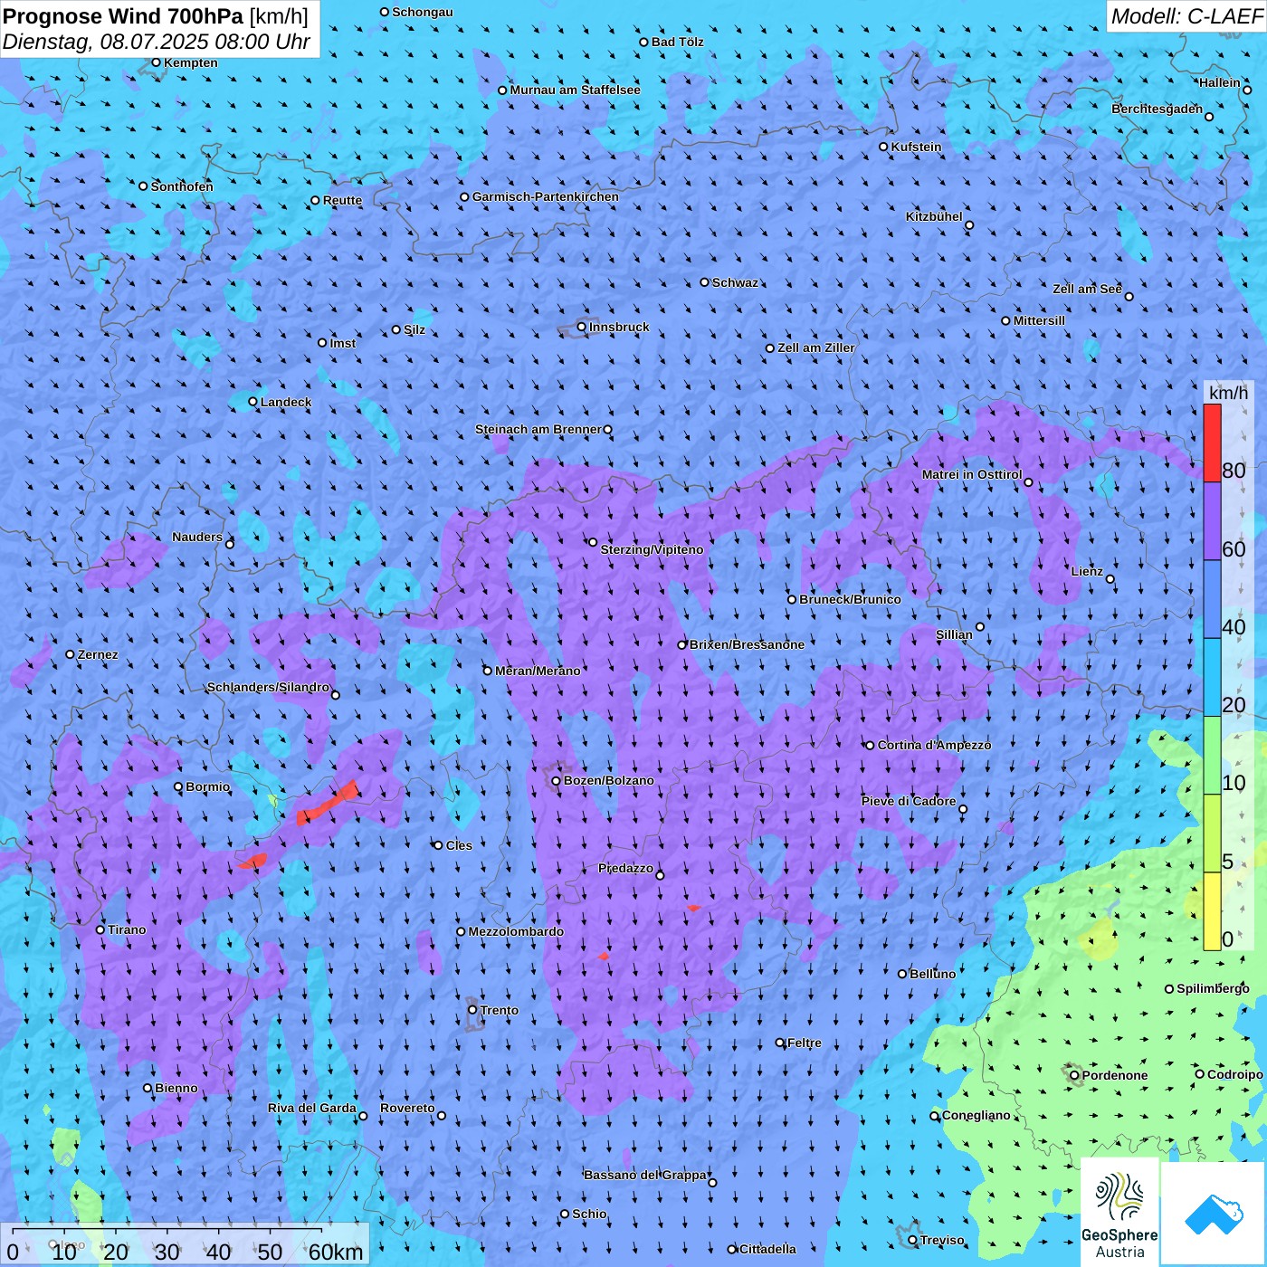Click the Tirano city marker
Image resolution: width=1267 pixels, height=1267 pixels.
(x=100, y=929)
